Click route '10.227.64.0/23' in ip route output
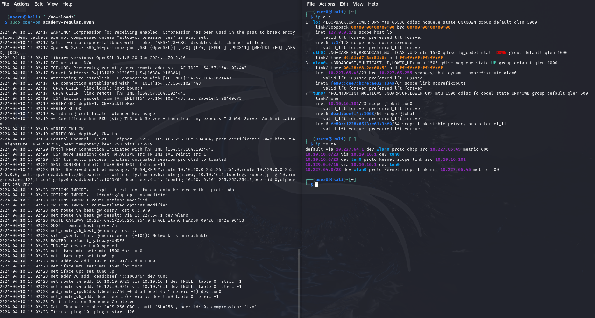The height and width of the screenshot is (318, 595). click(323, 170)
